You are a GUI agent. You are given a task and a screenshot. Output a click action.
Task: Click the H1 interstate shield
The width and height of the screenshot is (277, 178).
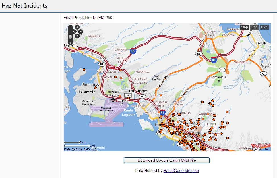pos(162,113)
